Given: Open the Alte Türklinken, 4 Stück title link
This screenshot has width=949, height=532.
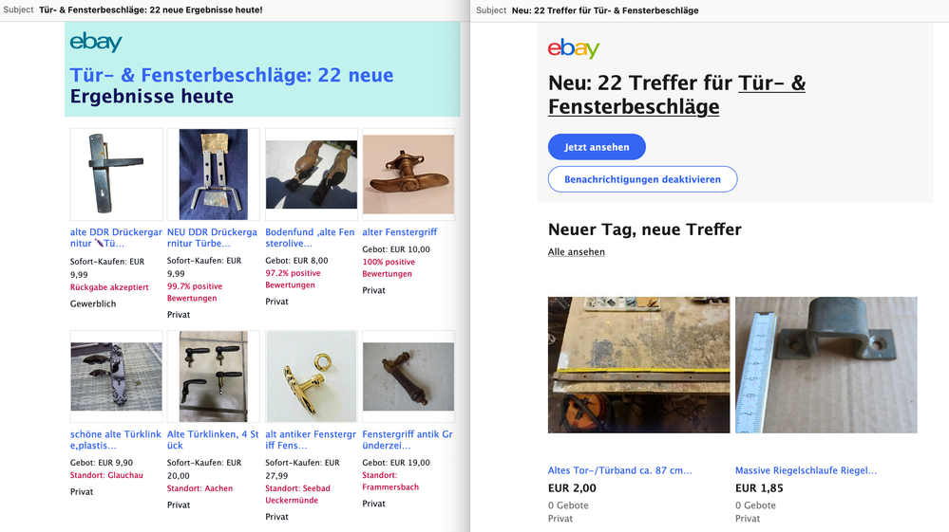Looking at the screenshot, I should click(213, 440).
